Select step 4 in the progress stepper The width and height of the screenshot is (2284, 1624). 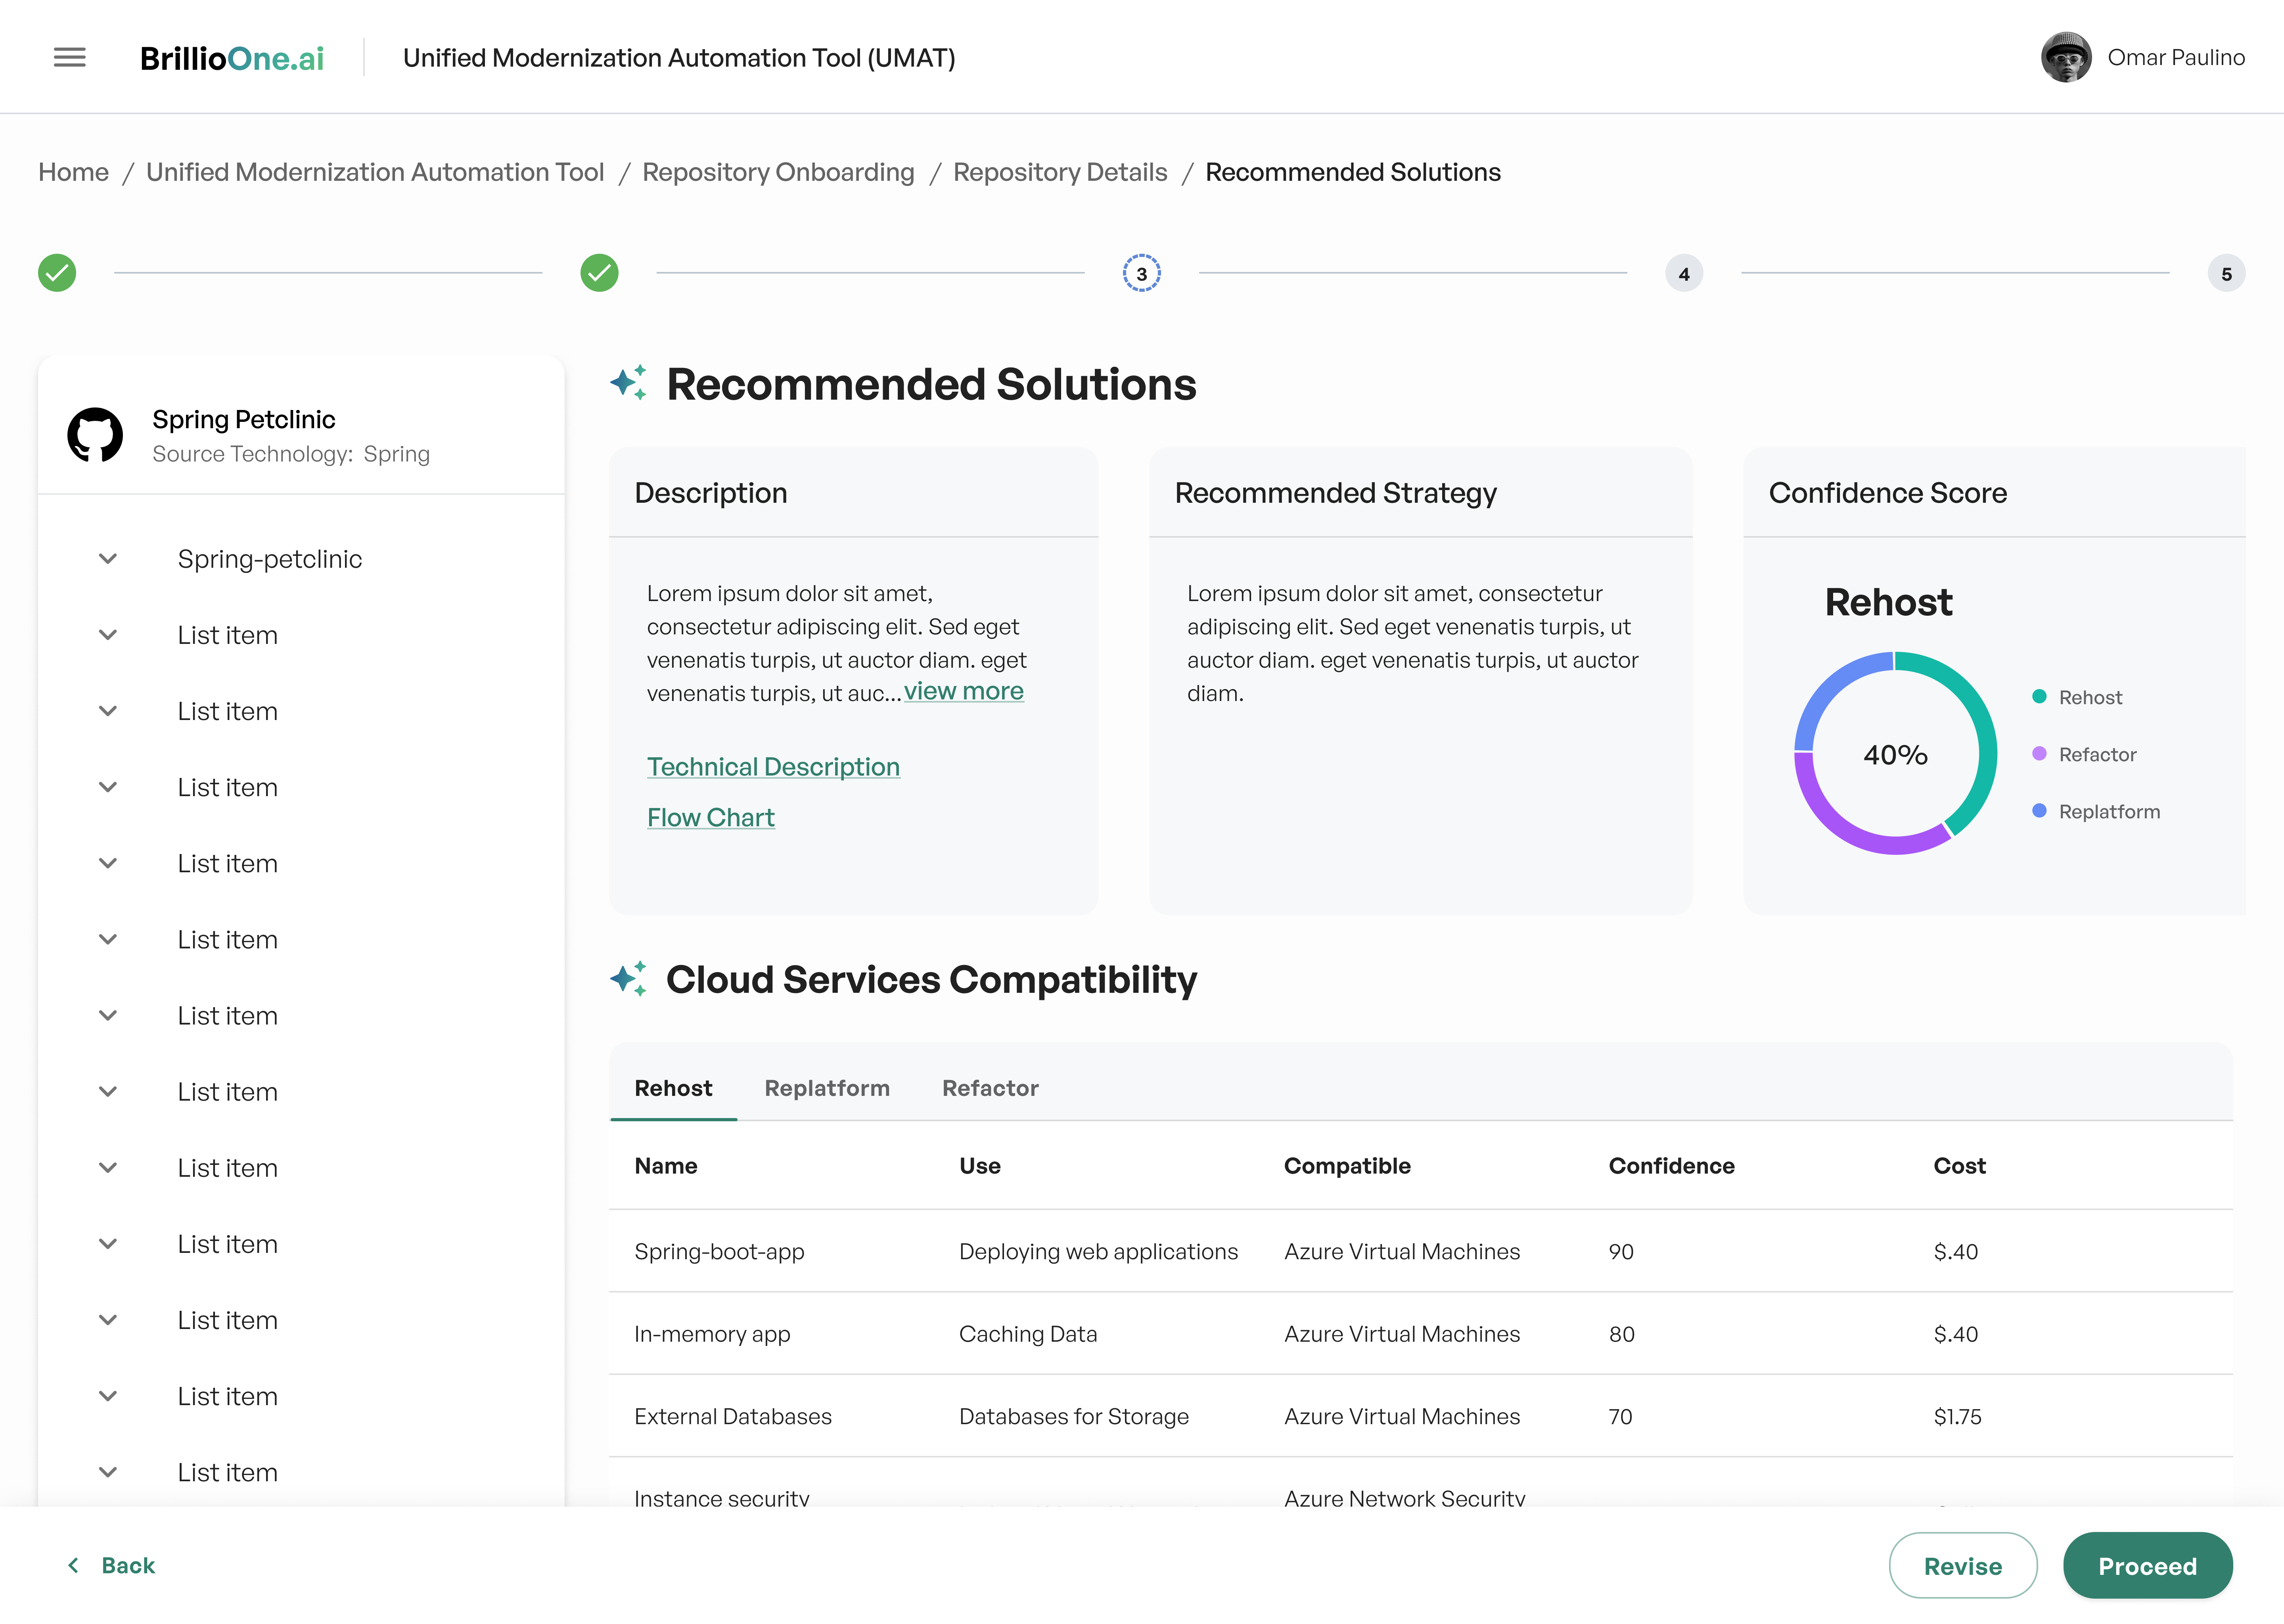[1684, 273]
